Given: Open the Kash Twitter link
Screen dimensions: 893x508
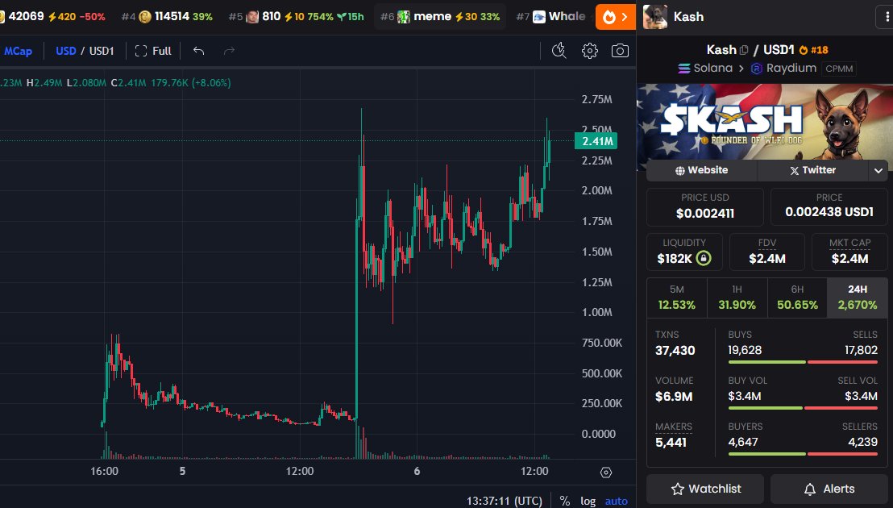Looking at the screenshot, I should point(812,169).
